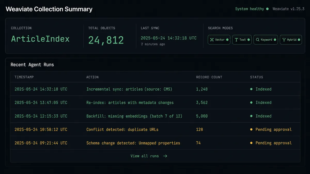This screenshot has height=174, width=310.
Task: Click record count 1,248
Action: pos(202,89)
